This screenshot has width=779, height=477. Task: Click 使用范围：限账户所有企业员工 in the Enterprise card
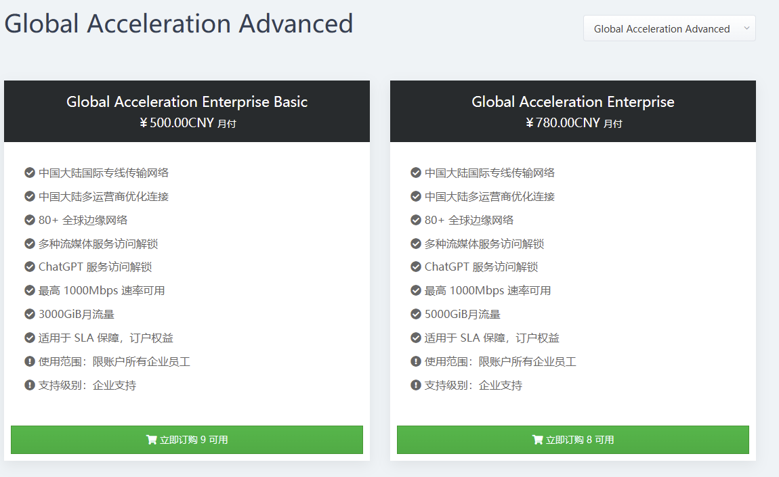point(501,361)
